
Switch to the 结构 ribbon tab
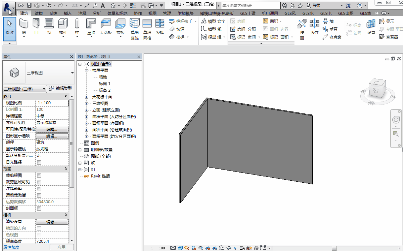(38, 14)
